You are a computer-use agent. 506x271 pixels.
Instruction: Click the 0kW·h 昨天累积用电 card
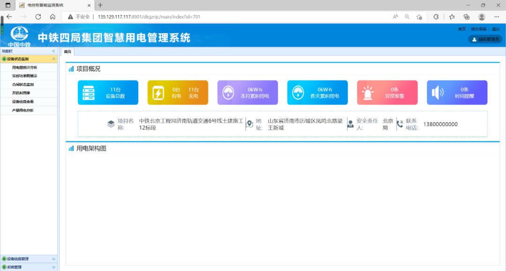click(x=318, y=93)
